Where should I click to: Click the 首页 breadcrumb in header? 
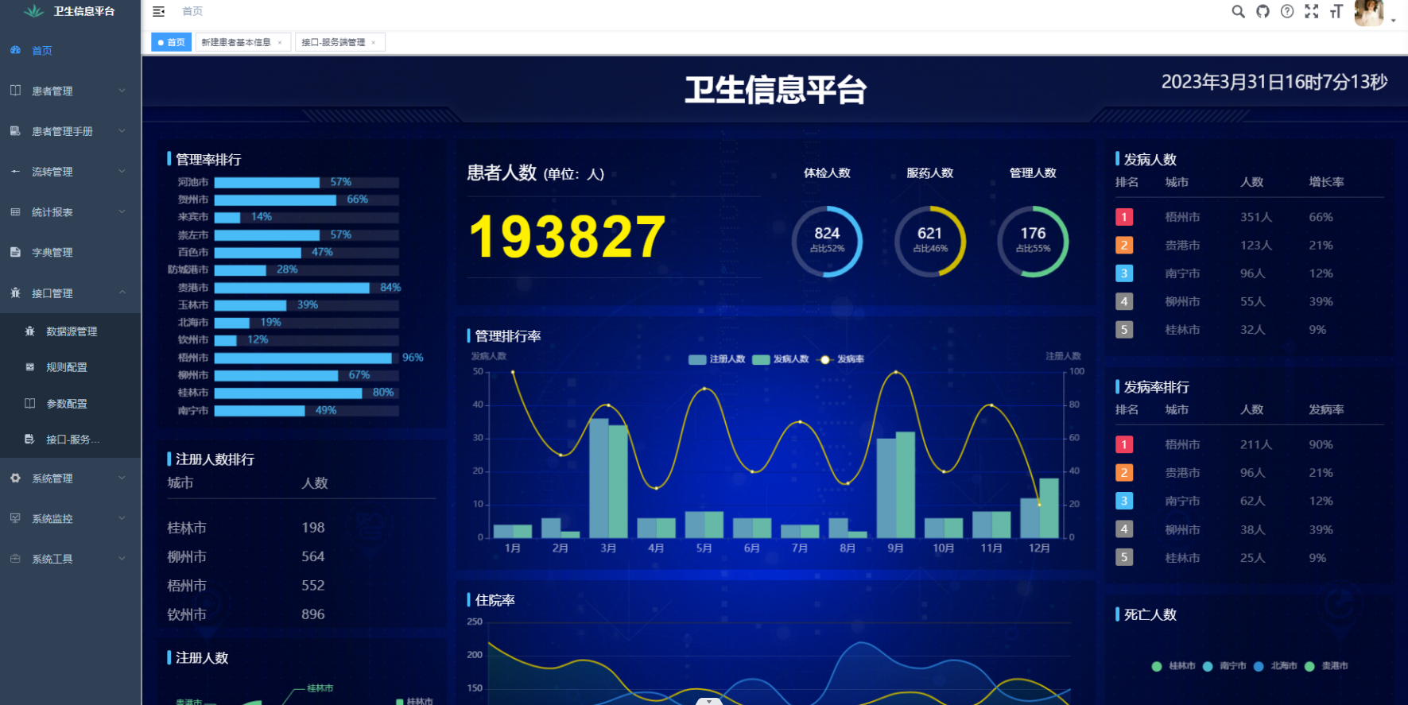192,11
